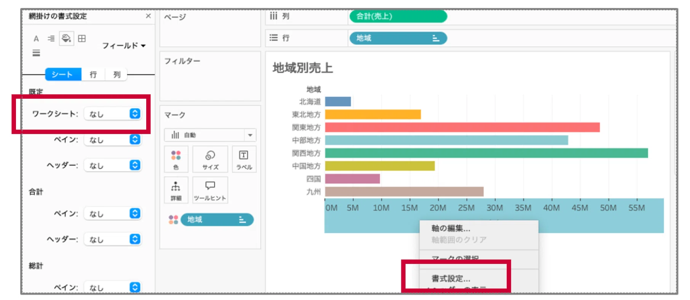
Task: Open the 総計 ペイン shading dropdown
Action: pos(113,287)
